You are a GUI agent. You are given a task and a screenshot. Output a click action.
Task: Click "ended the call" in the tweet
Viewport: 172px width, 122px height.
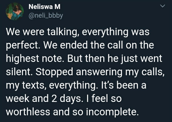pos(91,45)
